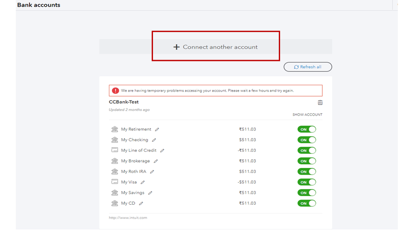414x233 pixels.
Task: Expand the SHOW ACCOUNT section
Action: click(307, 115)
